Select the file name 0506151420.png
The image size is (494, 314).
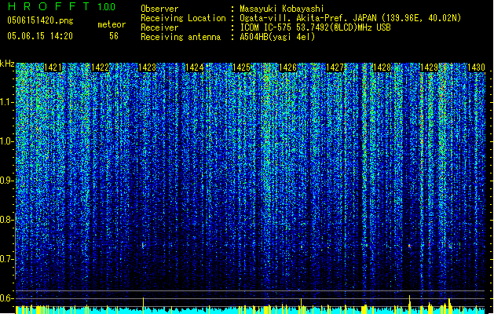click(x=40, y=21)
